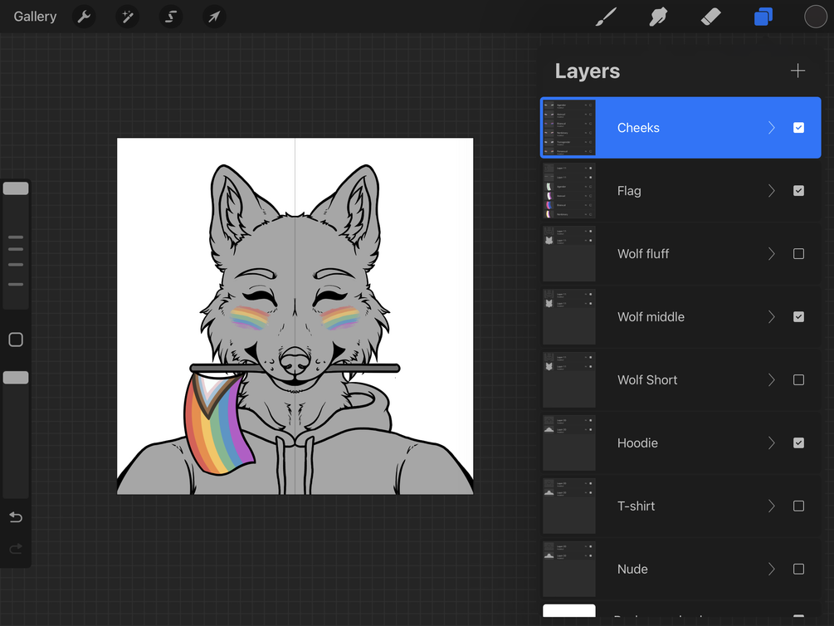Select the Wolf Short layer name
834x626 pixels.
click(x=647, y=380)
